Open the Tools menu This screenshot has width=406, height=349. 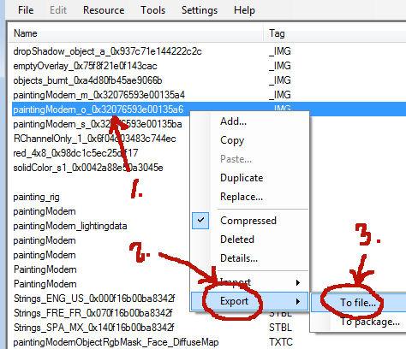(153, 10)
